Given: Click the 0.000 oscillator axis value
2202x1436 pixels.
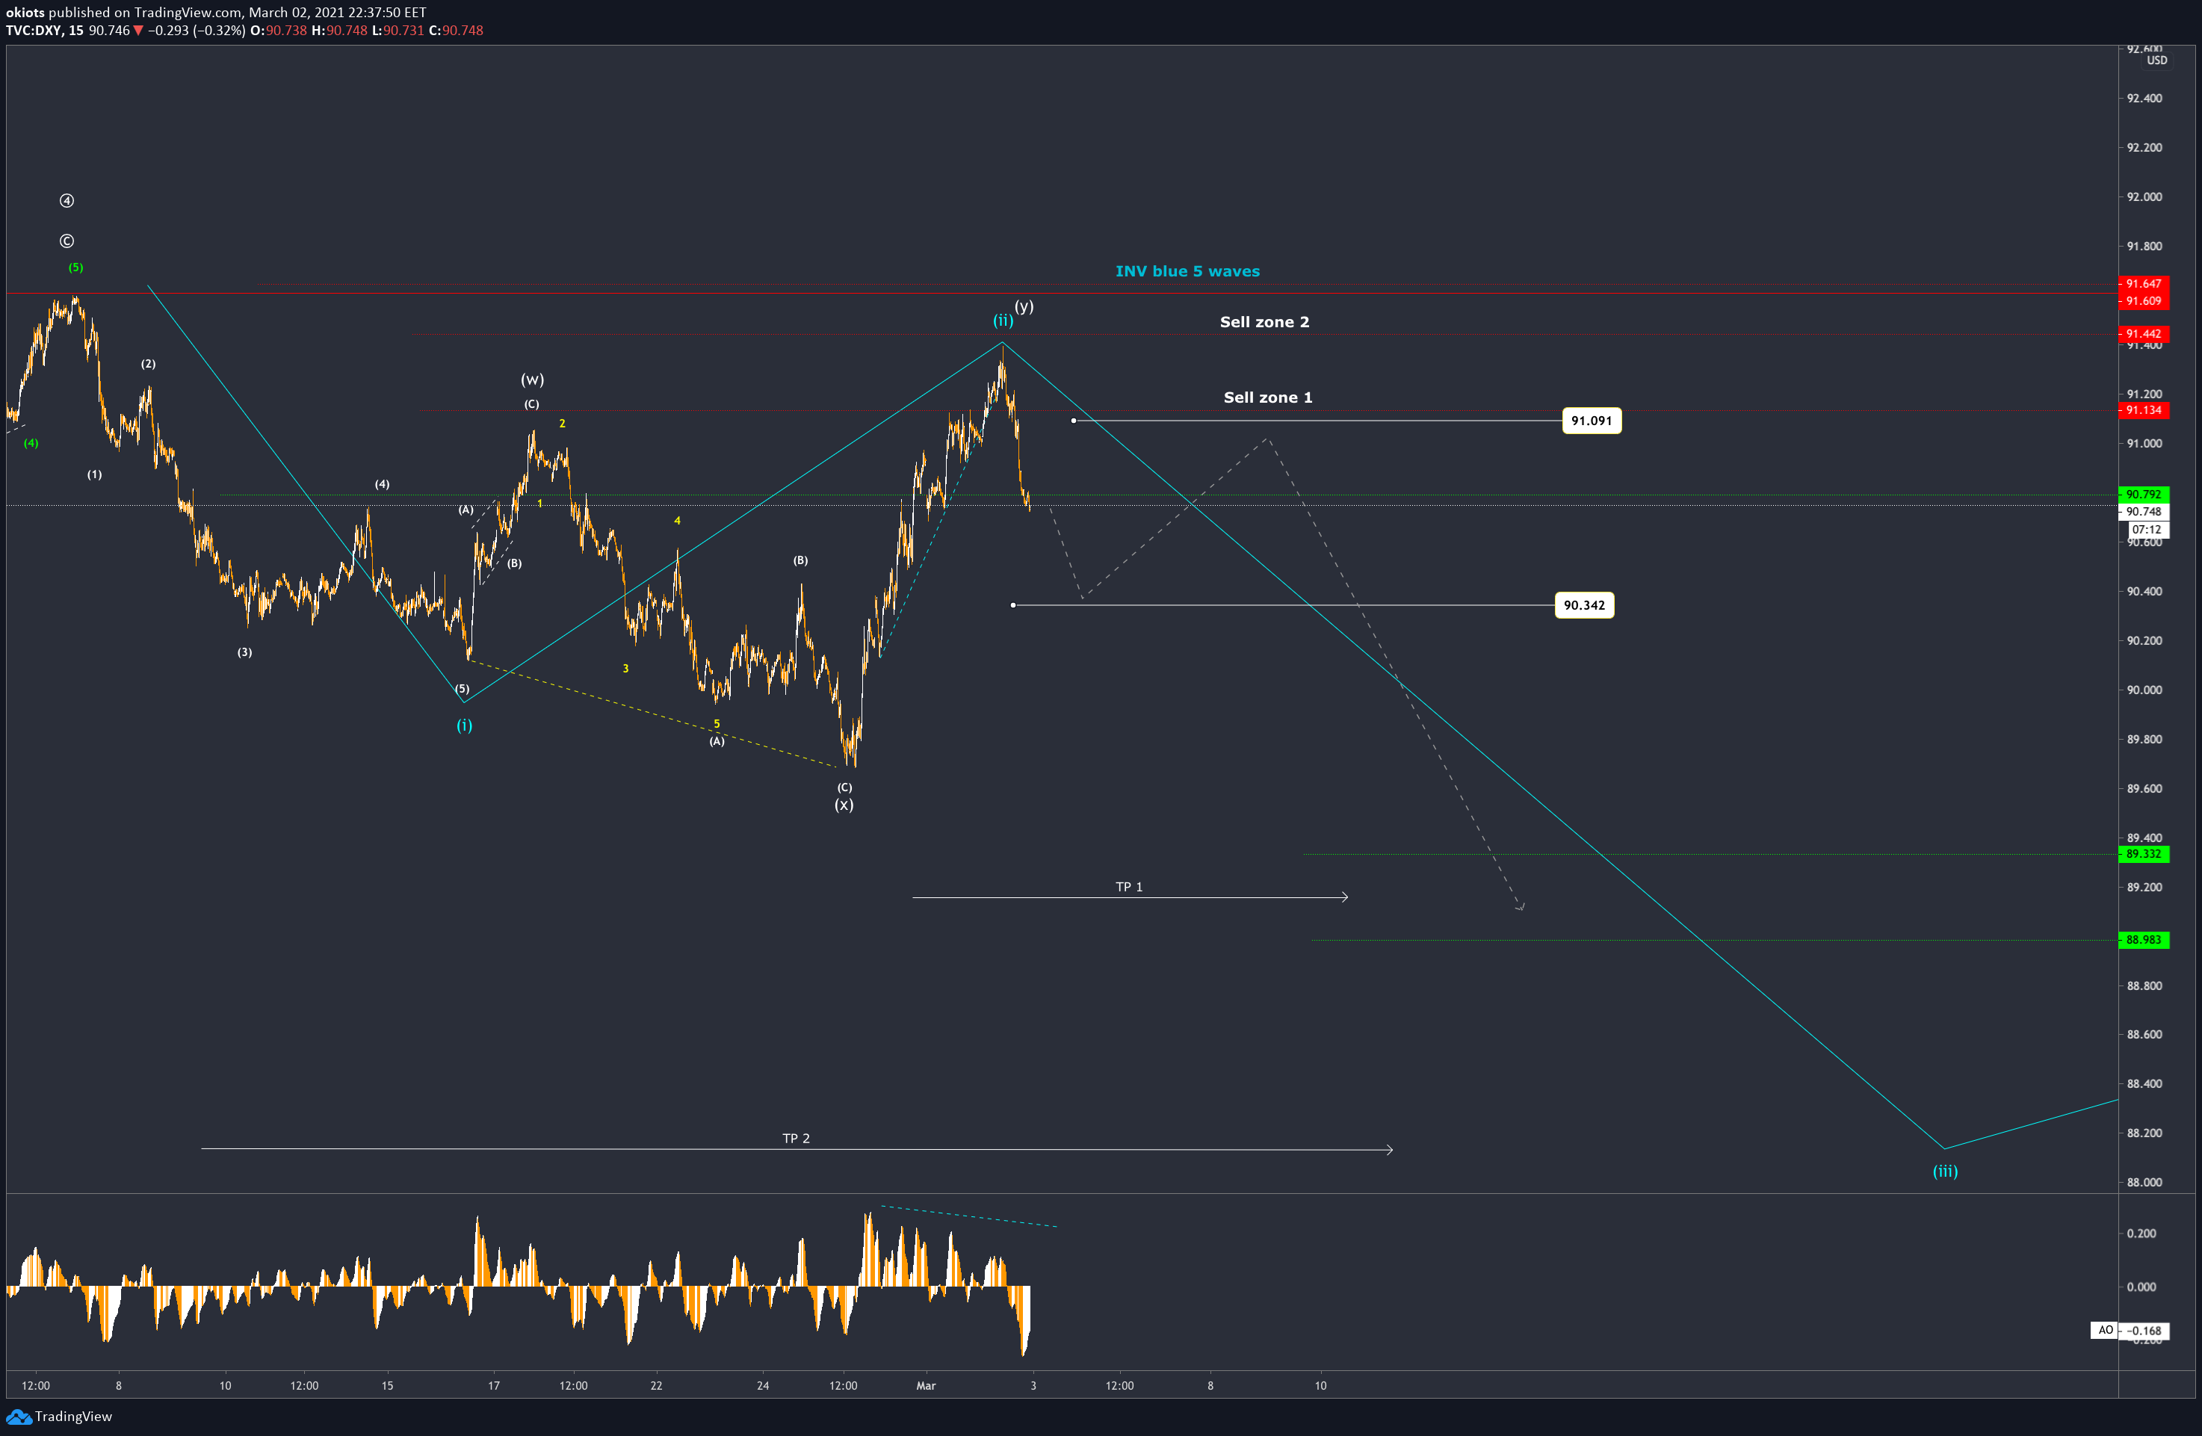Looking at the screenshot, I should pyautogui.click(x=2142, y=1287).
